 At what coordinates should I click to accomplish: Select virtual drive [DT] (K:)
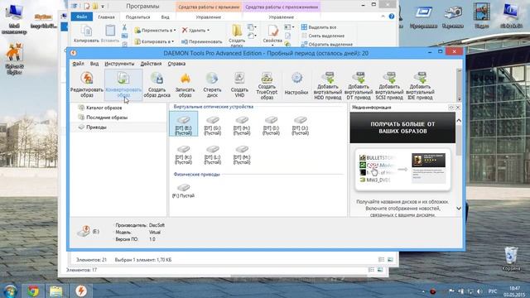point(184,155)
